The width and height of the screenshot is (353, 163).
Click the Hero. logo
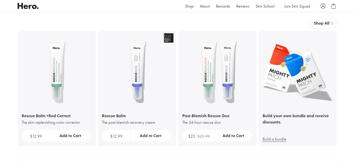28,6
